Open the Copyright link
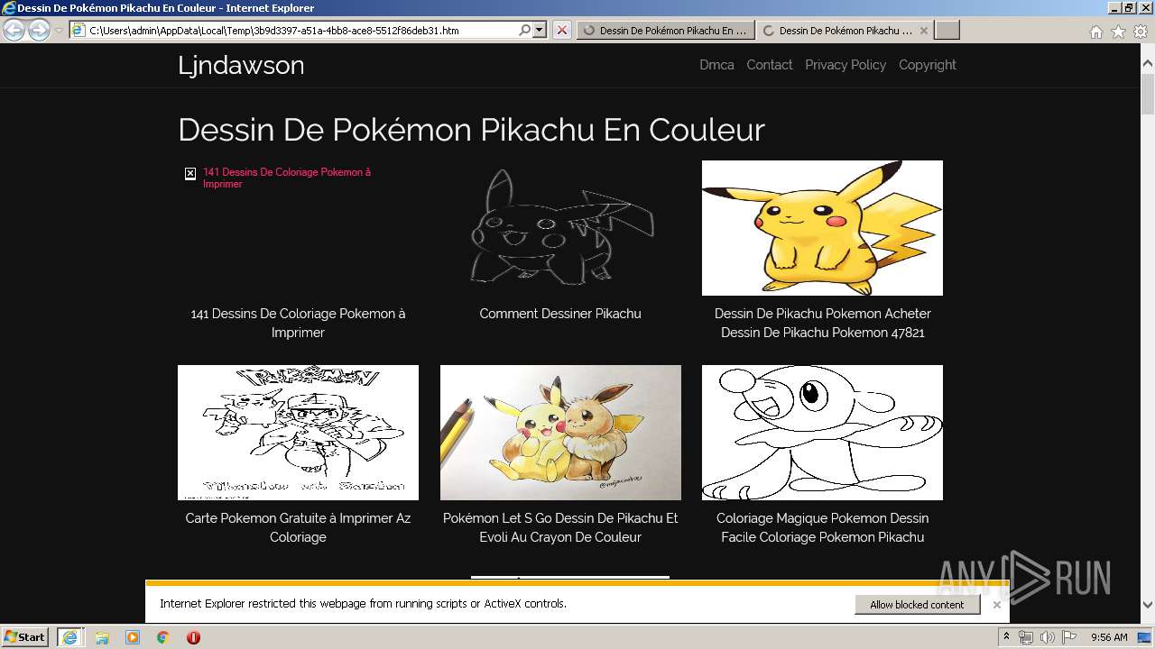 tap(927, 65)
